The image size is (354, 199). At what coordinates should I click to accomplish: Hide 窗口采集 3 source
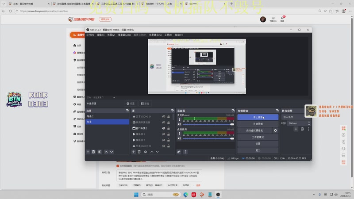point(164,128)
